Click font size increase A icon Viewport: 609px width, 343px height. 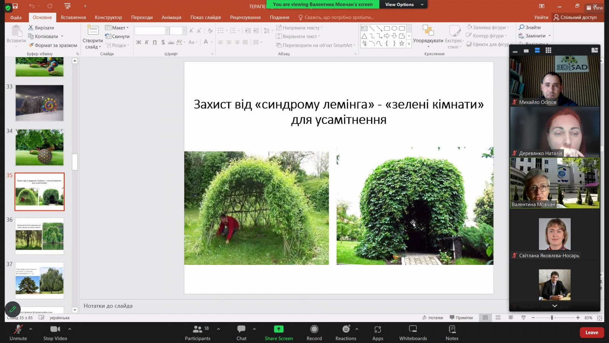191,31
